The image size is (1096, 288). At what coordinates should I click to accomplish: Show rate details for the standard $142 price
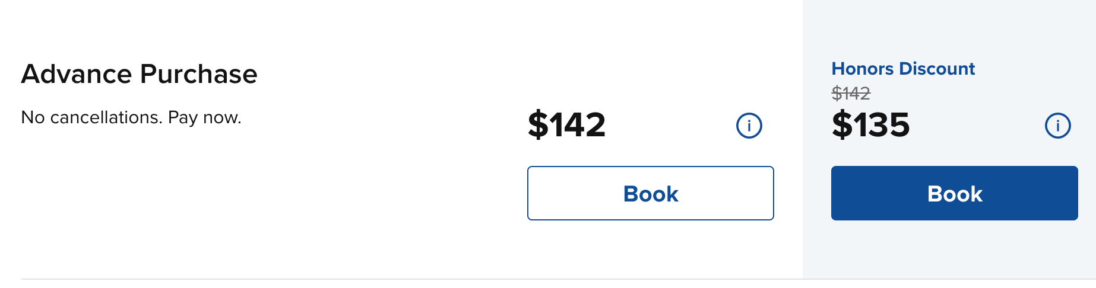[x=749, y=126]
